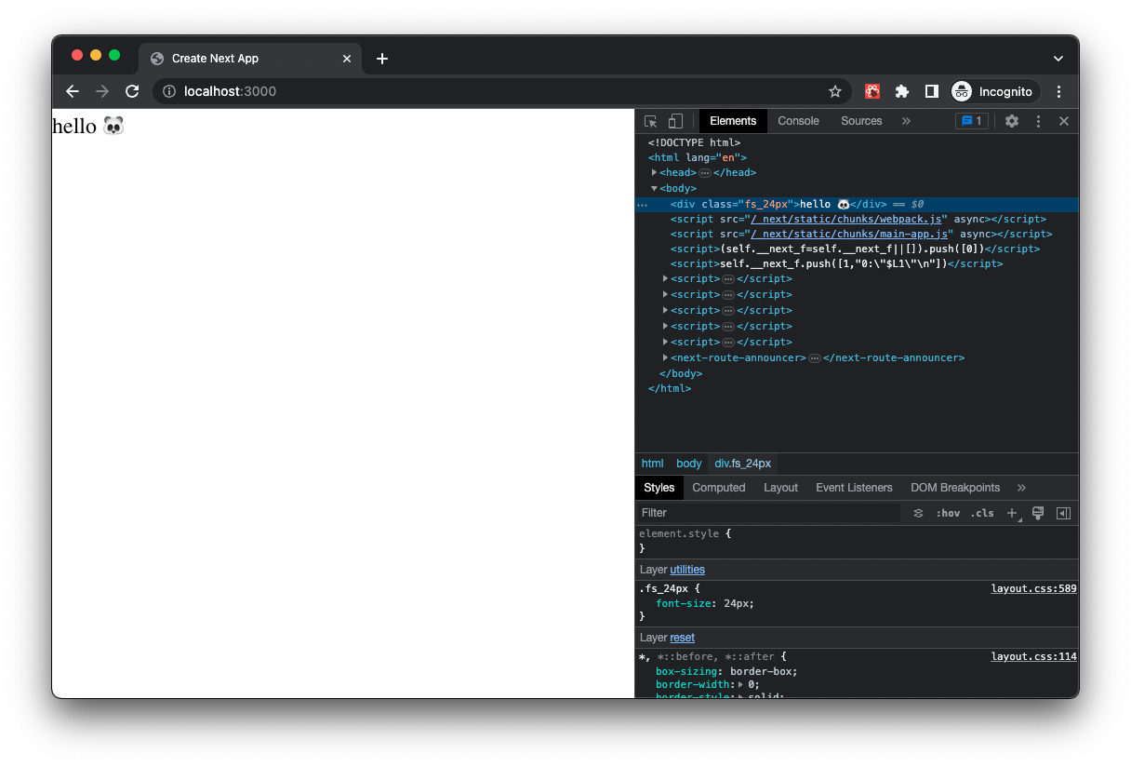Image resolution: width=1131 pixels, height=767 pixels.
Task: Open the Computed styles tab
Action: click(x=718, y=488)
